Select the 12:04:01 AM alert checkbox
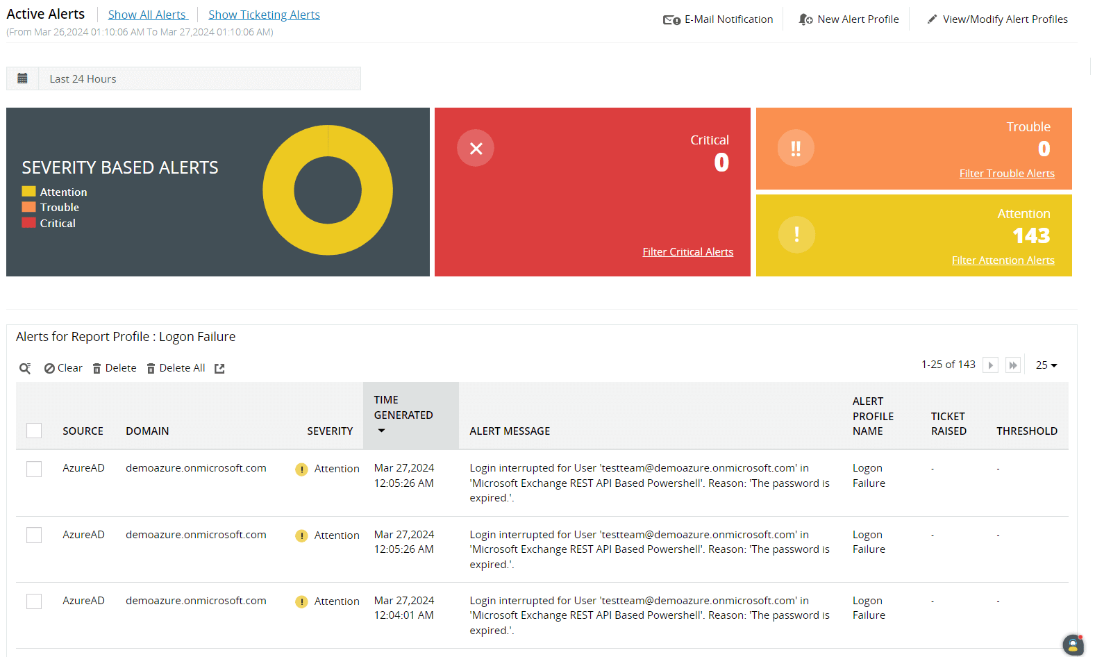 click(34, 601)
